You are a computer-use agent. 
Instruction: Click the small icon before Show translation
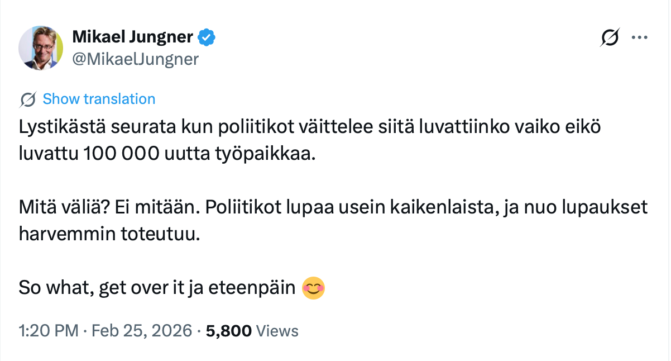click(x=28, y=99)
